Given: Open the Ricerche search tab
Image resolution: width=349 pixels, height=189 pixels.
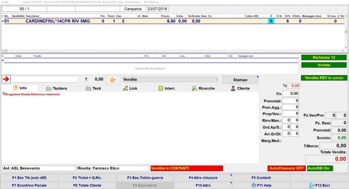Looking at the screenshot, I should (x=203, y=88).
